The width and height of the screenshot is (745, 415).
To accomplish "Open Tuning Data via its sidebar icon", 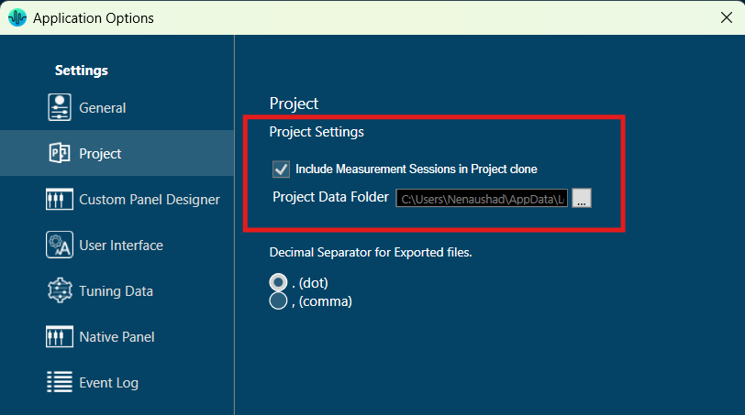I will point(60,290).
